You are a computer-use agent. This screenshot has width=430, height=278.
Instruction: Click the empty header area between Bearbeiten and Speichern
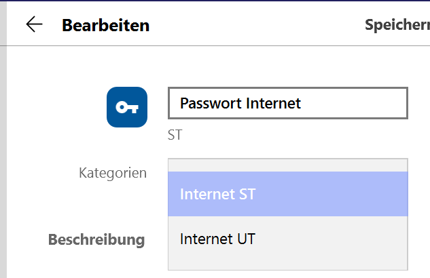(257, 25)
